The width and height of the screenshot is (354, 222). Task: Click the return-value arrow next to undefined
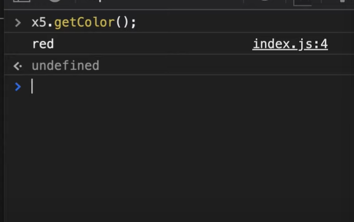tap(17, 66)
